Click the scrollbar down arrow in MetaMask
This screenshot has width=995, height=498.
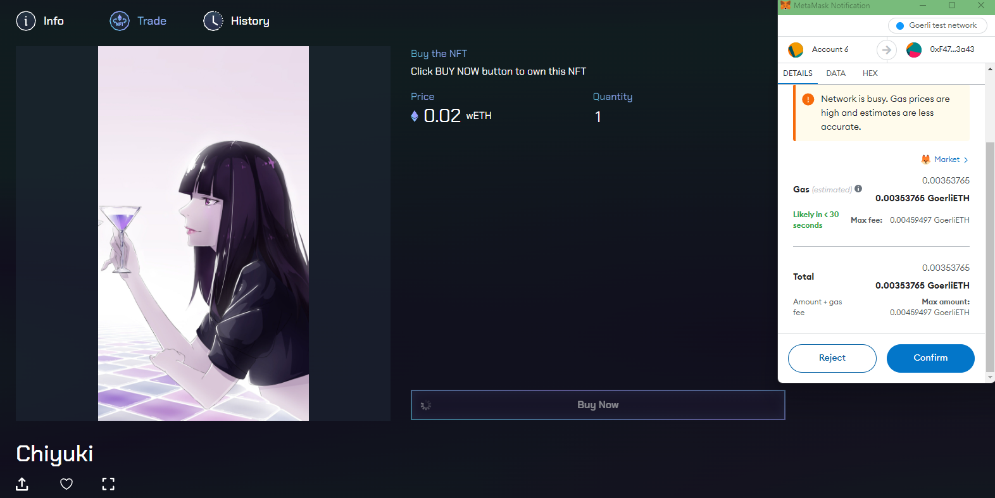coord(990,377)
